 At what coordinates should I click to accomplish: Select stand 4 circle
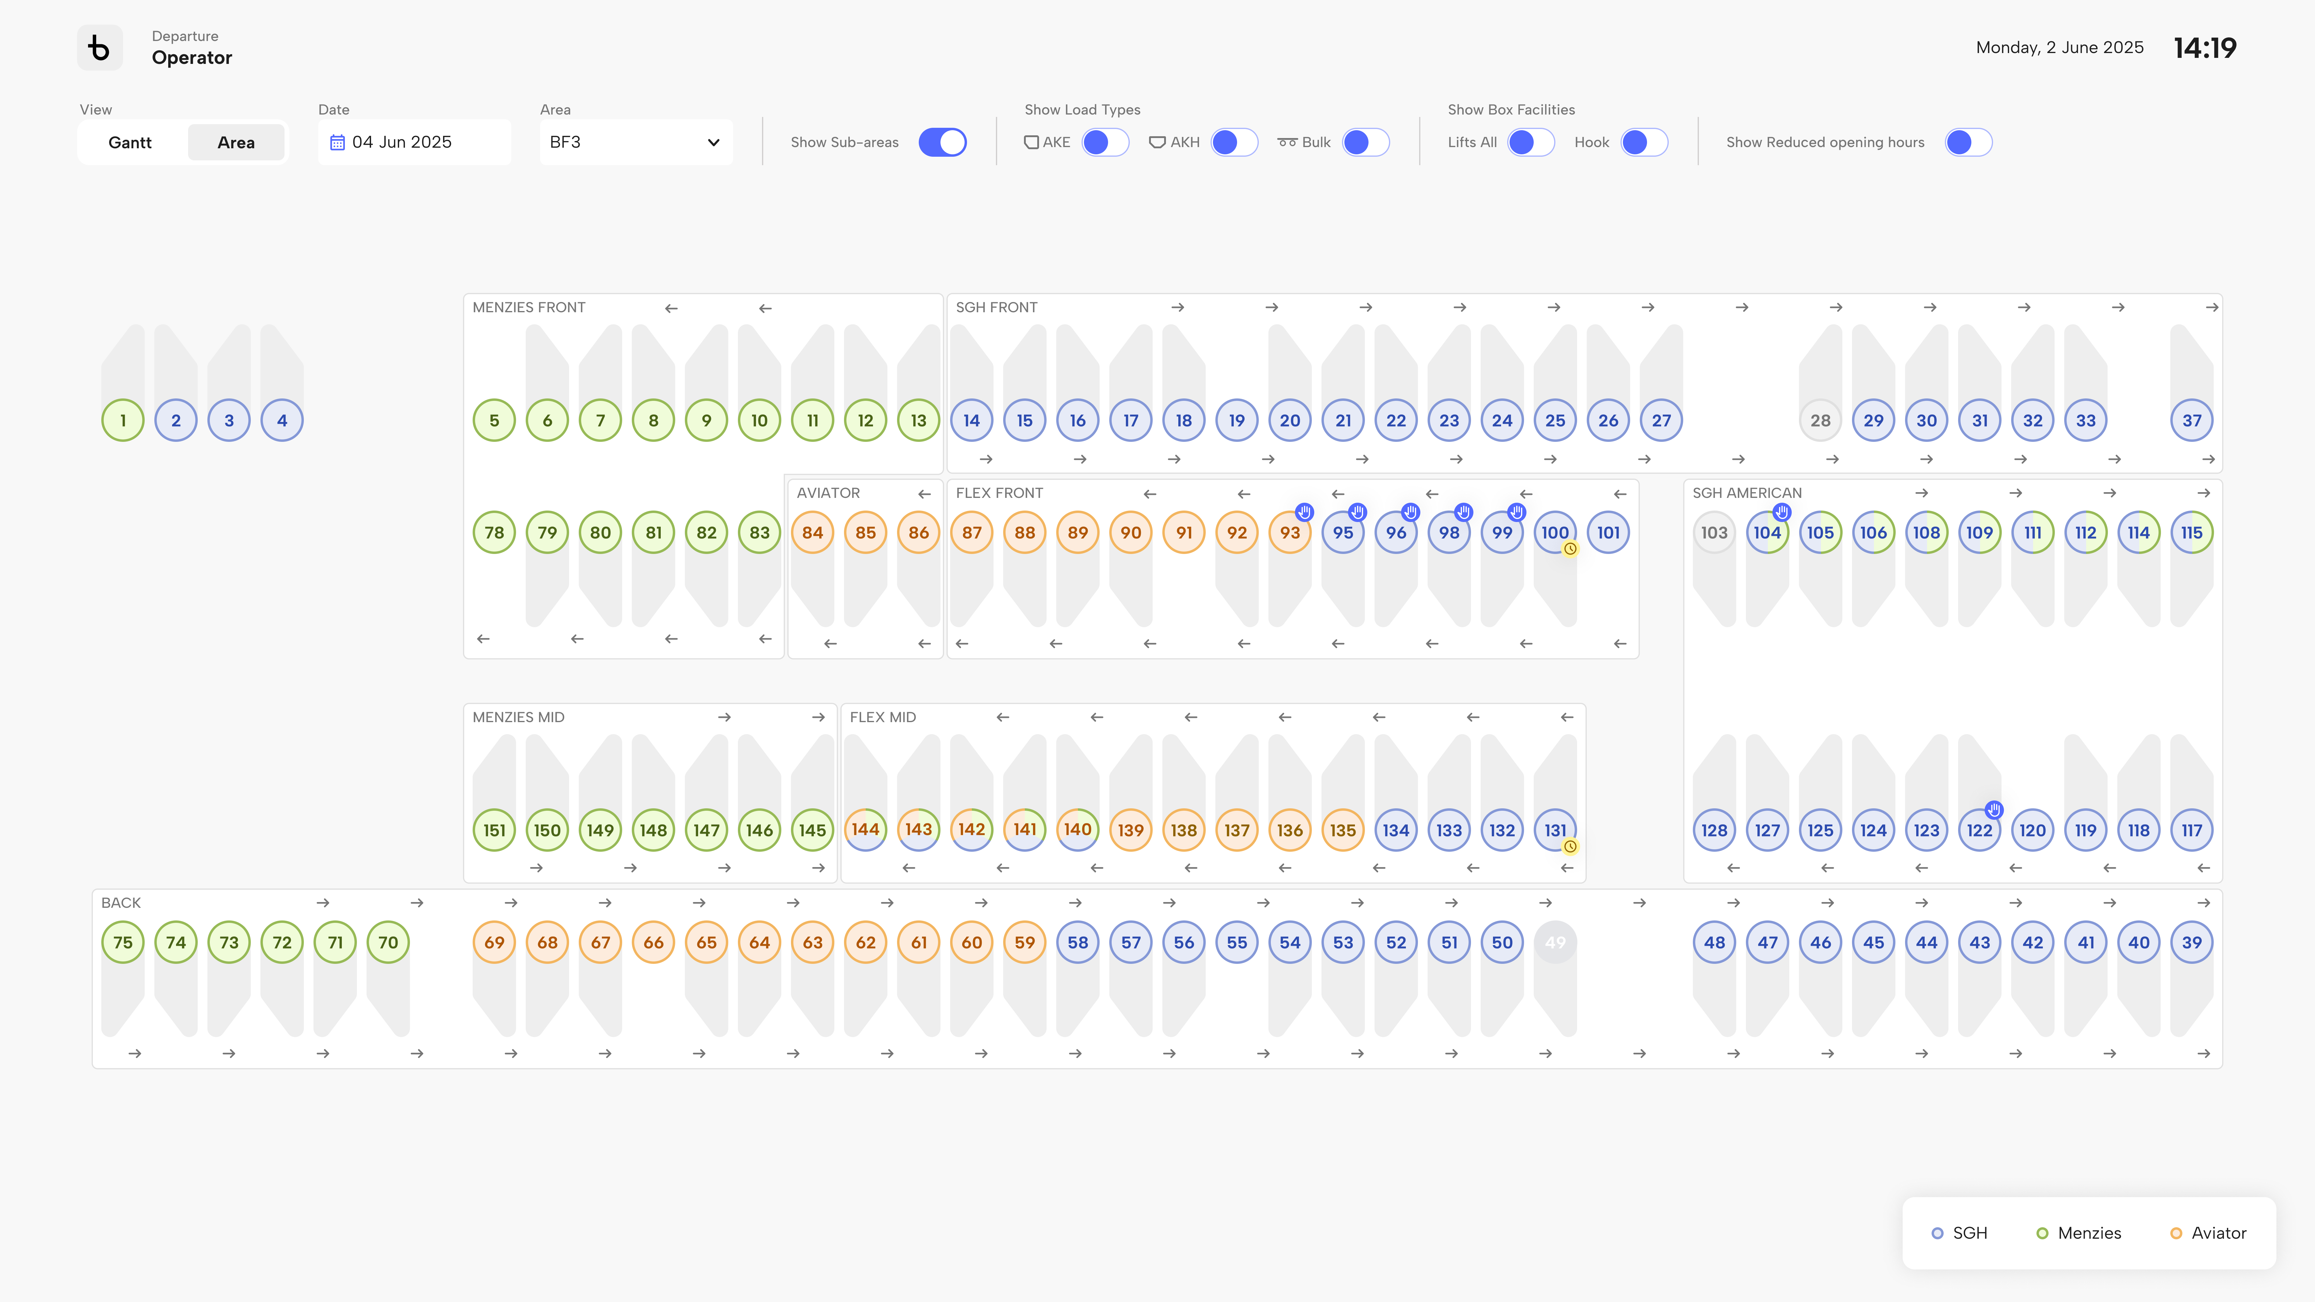click(282, 420)
